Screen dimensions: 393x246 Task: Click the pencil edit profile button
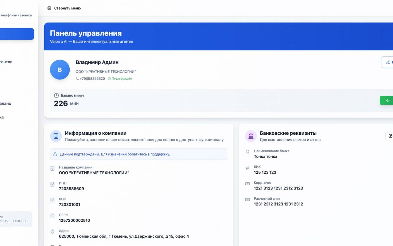(387, 62)
